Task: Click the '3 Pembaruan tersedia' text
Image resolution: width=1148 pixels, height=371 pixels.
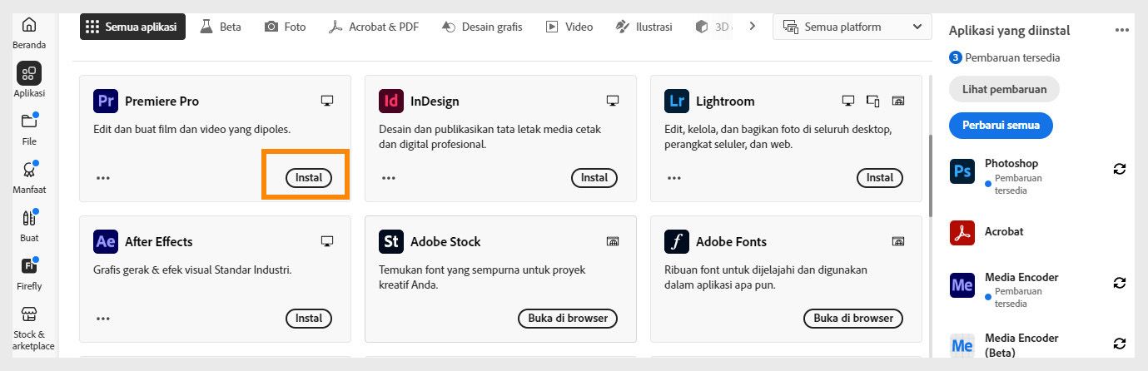Action: (x=1005, y=57)
